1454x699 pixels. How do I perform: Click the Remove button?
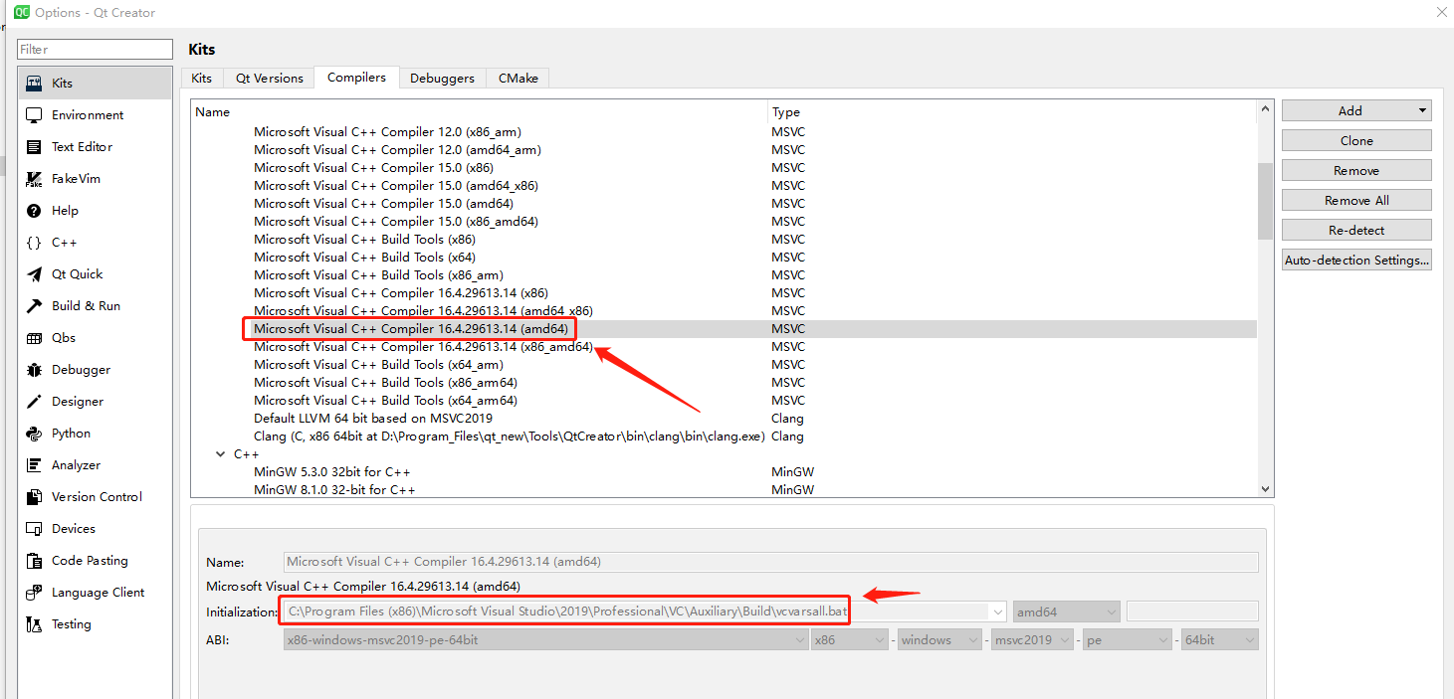click(x=1356, y=170)
